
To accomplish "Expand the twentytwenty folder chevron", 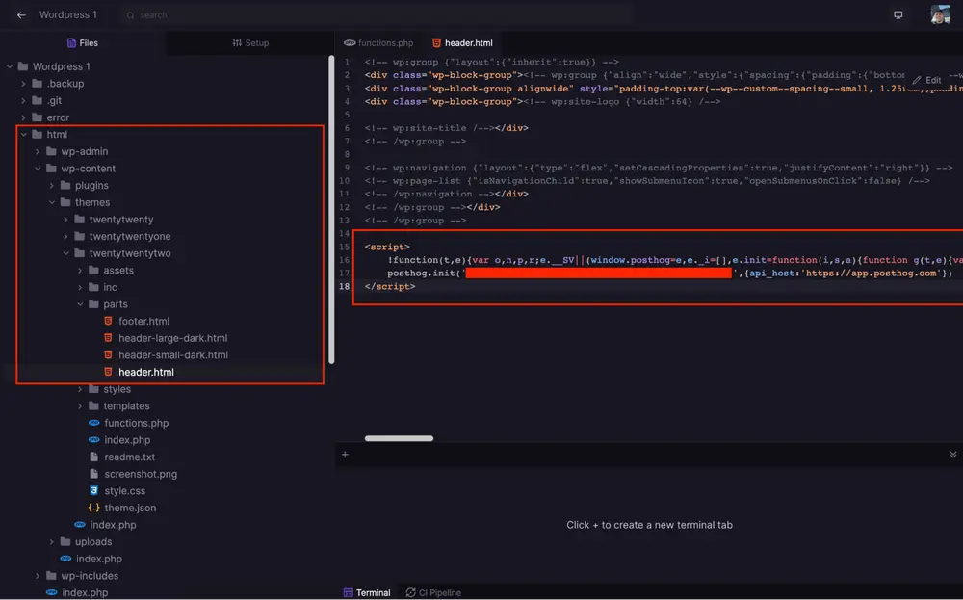I will coord(65,220).
